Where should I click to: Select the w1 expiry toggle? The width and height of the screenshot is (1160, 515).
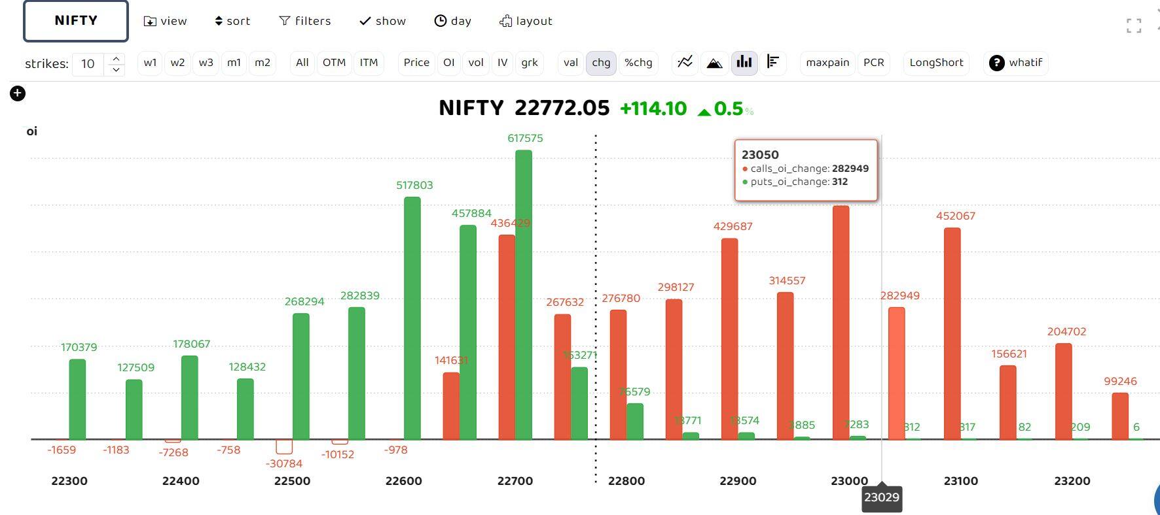click(150, 63)
